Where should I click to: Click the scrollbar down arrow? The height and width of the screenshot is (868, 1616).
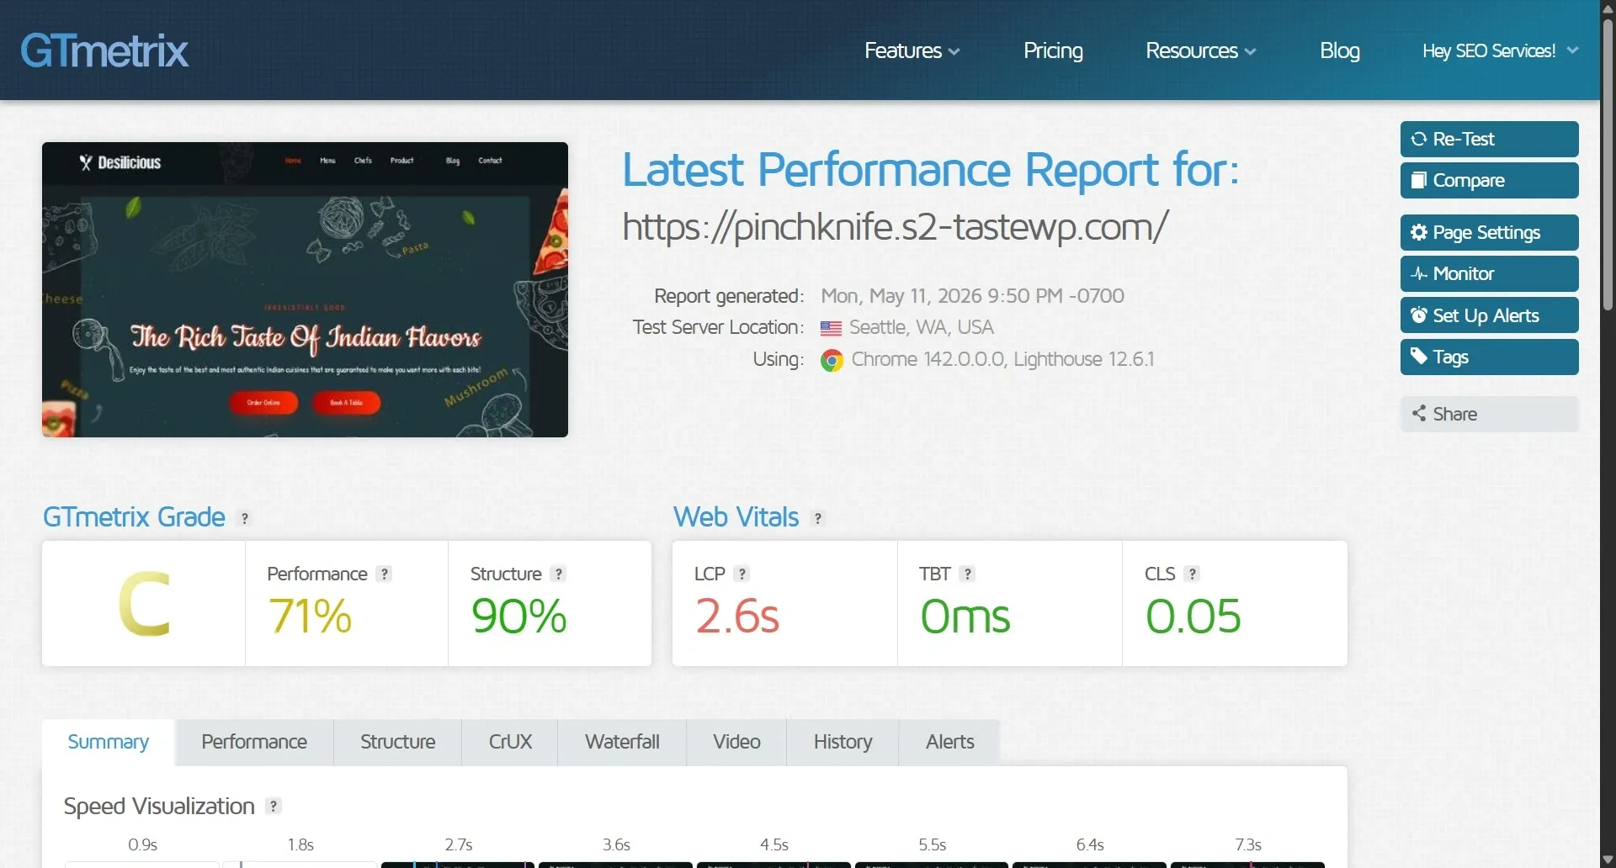1608,860
